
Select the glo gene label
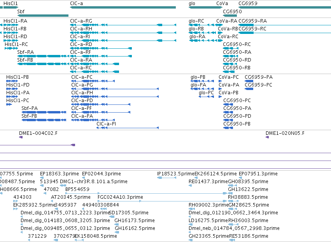point(192,4)
